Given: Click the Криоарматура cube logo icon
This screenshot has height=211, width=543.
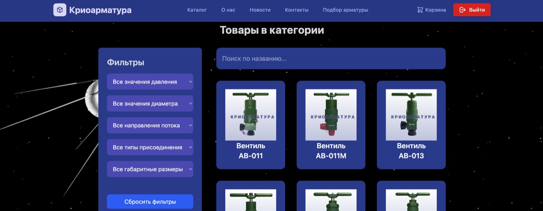Looking at the screenshot, I should point(60,10).
